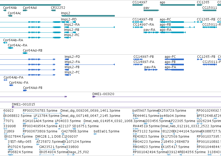Open the Cpr64Ac-RA transcript label
Image resolution: width=221 pixels, height=156 pixels.
pos(18,45)
